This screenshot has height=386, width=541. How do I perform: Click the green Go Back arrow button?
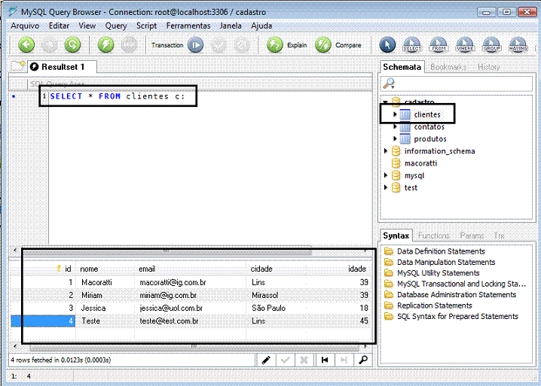(x=26, y=45)
